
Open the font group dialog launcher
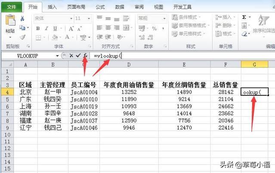90,47
